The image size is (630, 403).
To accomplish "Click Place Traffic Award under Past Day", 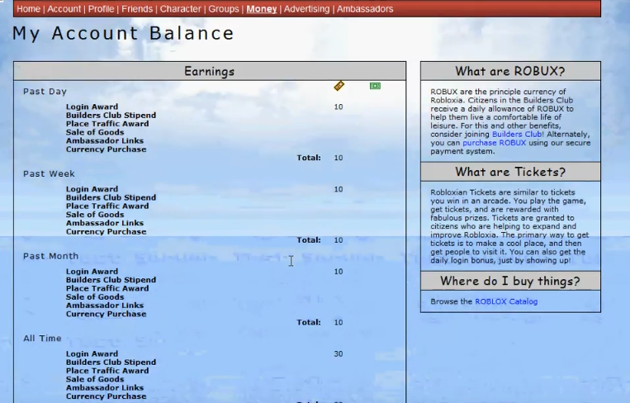I will 107,123.
